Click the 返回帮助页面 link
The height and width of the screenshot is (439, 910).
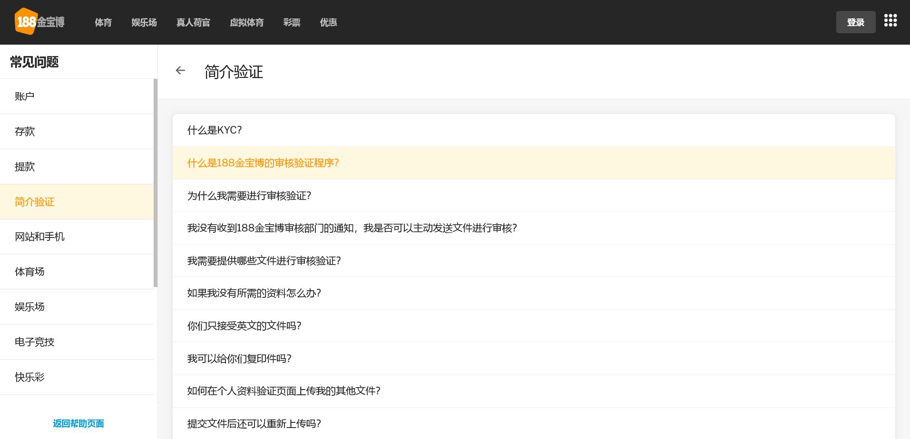pos(78,423)
